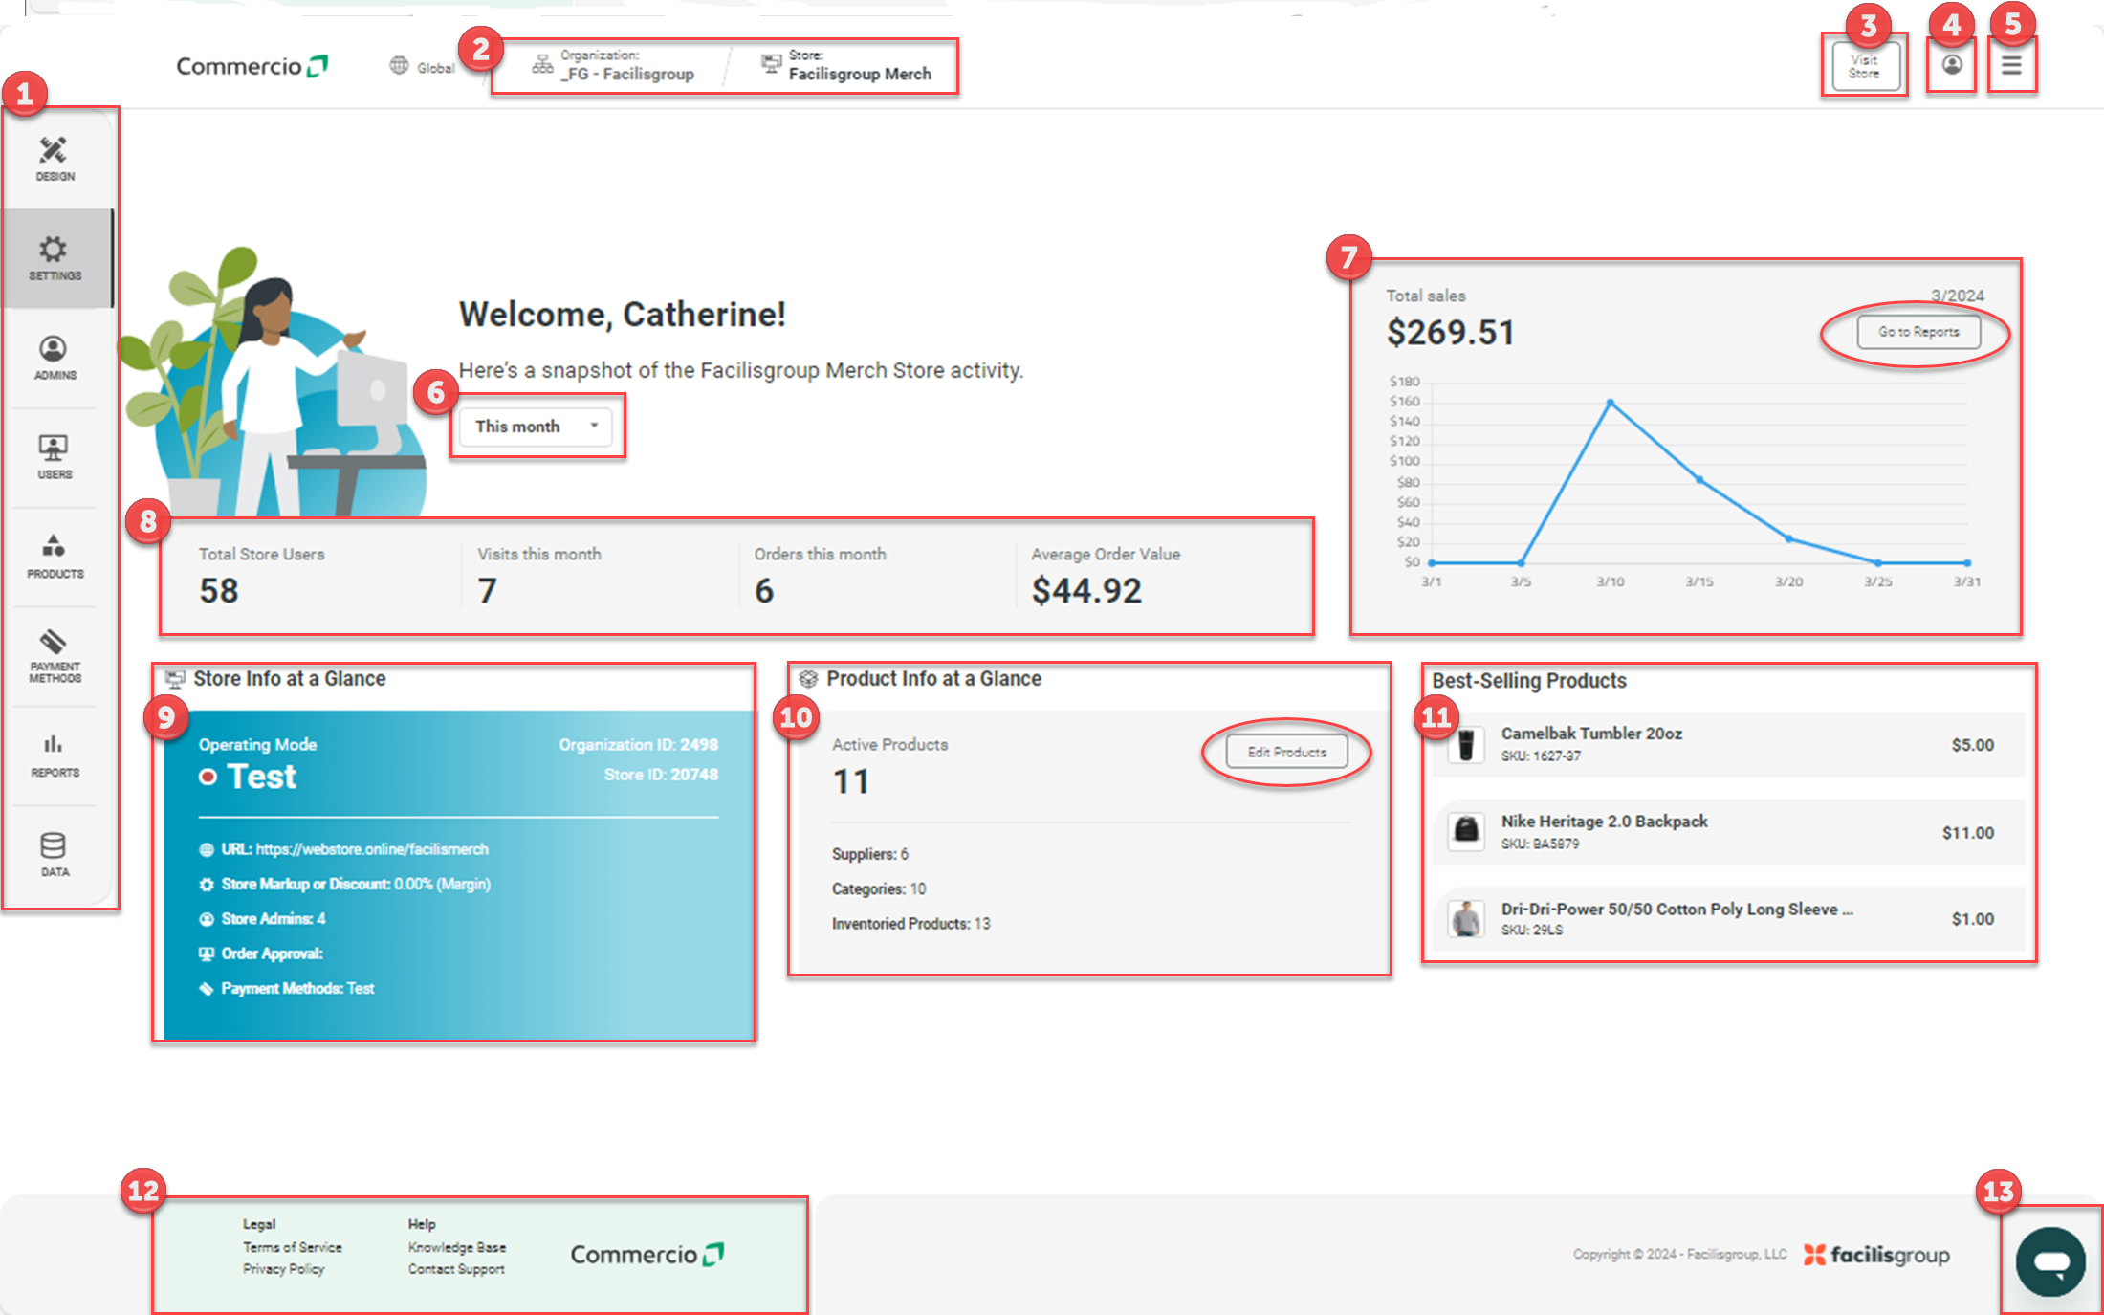Open Payment Methods in sidebar
2104x1315 pixels.
[55, 656]
